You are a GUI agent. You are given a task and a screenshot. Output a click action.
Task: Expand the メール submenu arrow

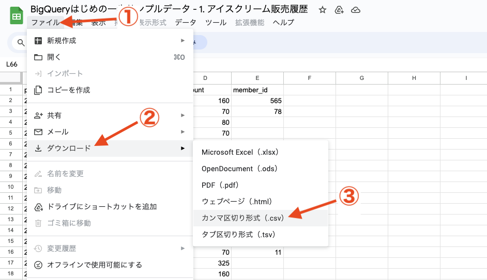click(x=182, y=132)
